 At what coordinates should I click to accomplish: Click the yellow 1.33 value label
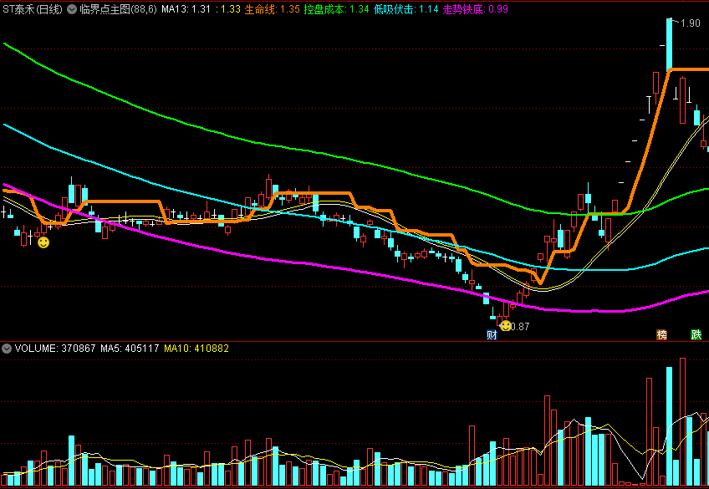pos(228,9)
